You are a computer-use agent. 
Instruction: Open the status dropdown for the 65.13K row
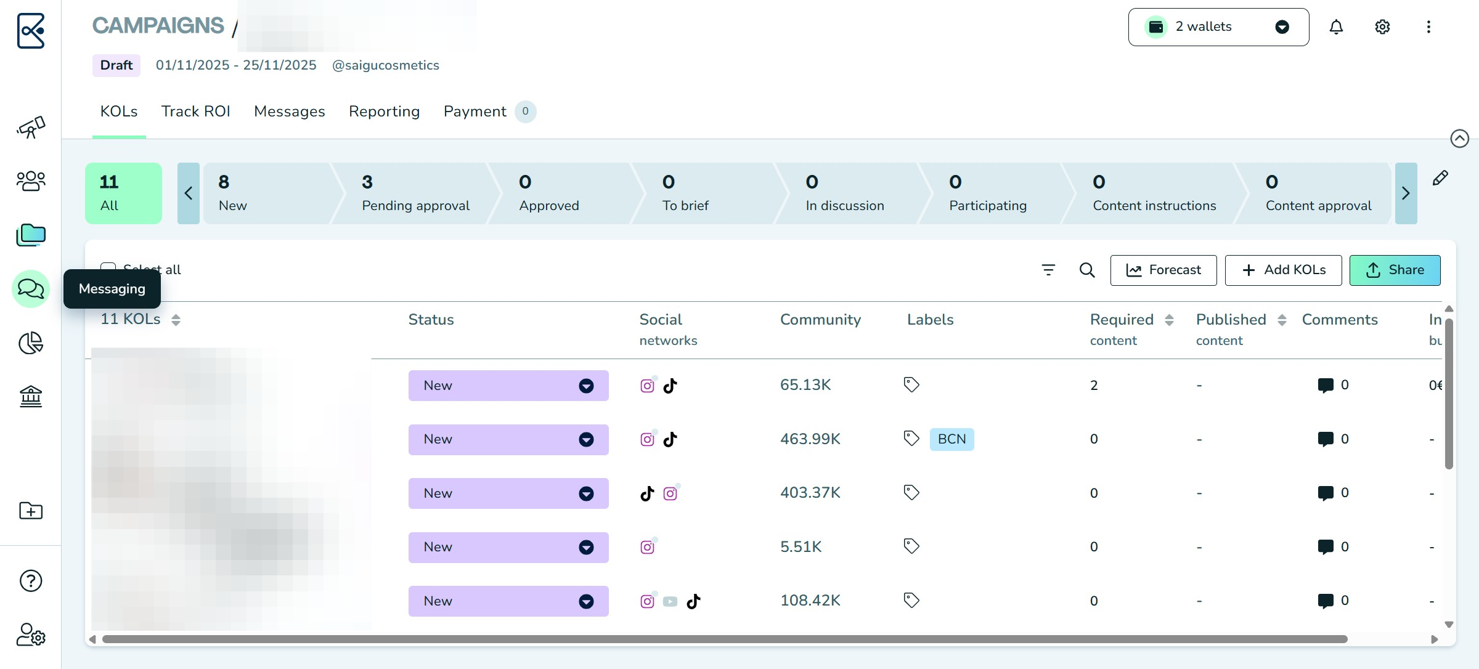click(x=508, y=386)
